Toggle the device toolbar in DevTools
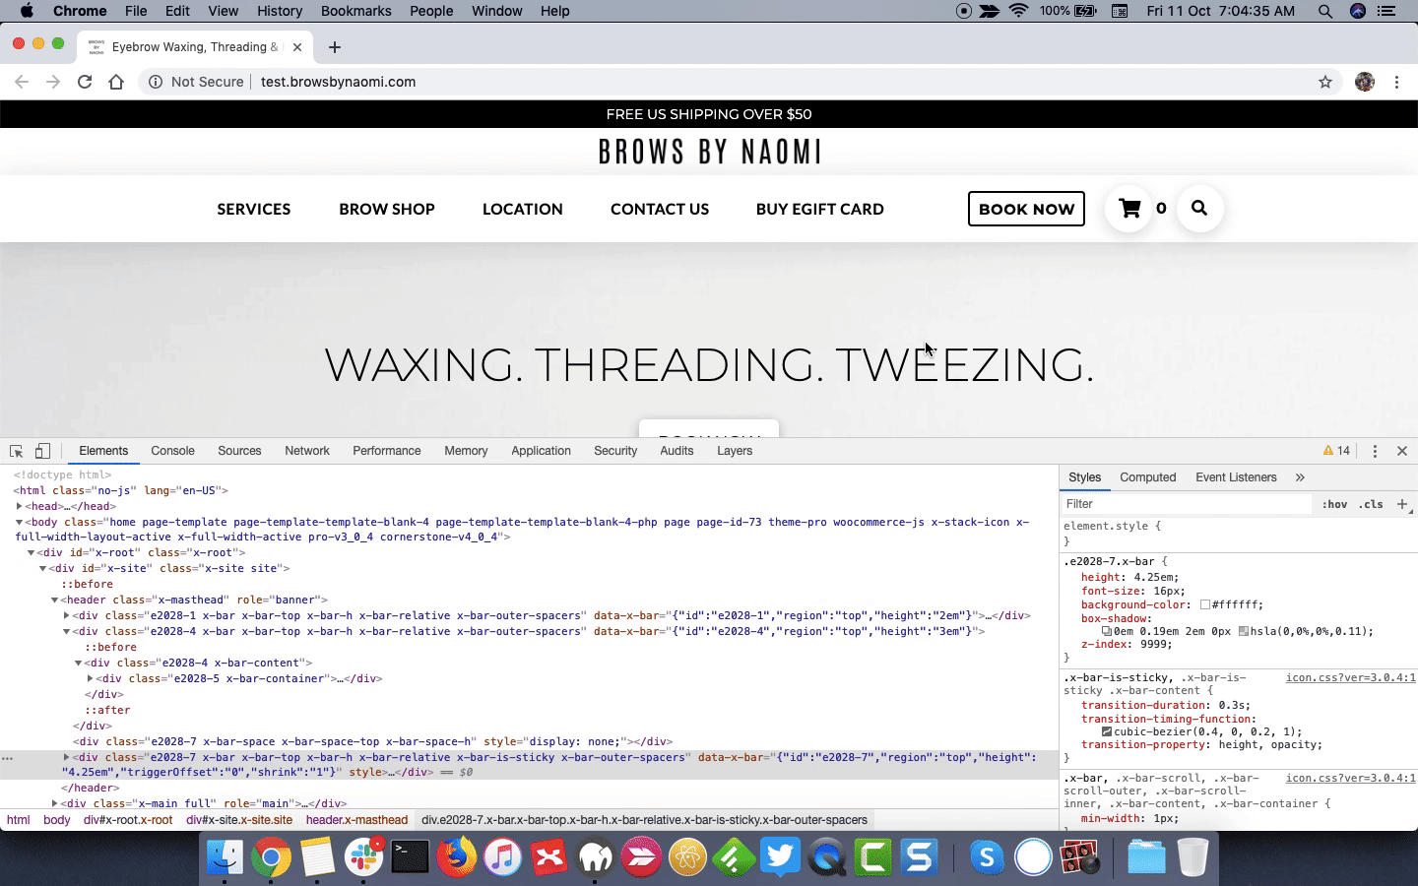The height and width of the screenshot is (886, 1418). pyautogui.click(x=42, y=451)
